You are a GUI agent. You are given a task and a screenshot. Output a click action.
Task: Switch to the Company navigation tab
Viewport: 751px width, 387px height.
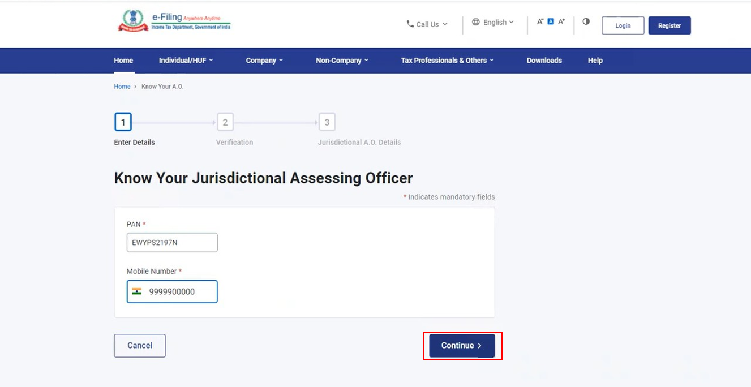264,60
